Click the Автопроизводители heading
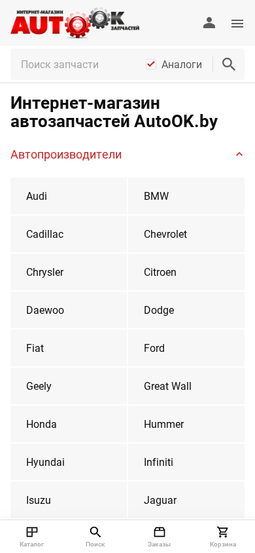Image resolution: width=255 pixels, height=553 pixels. click(x=66, y=155)
